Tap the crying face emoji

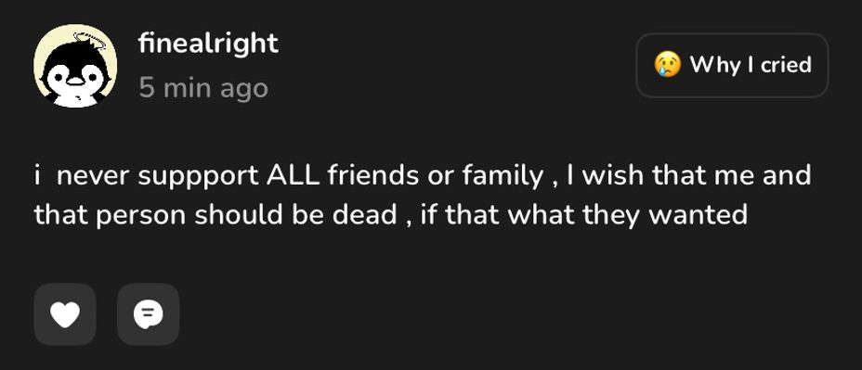click(x=667, y=65)
